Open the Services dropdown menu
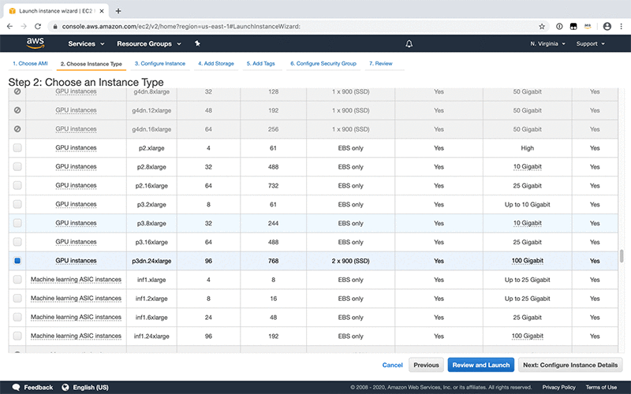Screen dimensions: 631x394 pyautogui.click(x=86, y=43)
